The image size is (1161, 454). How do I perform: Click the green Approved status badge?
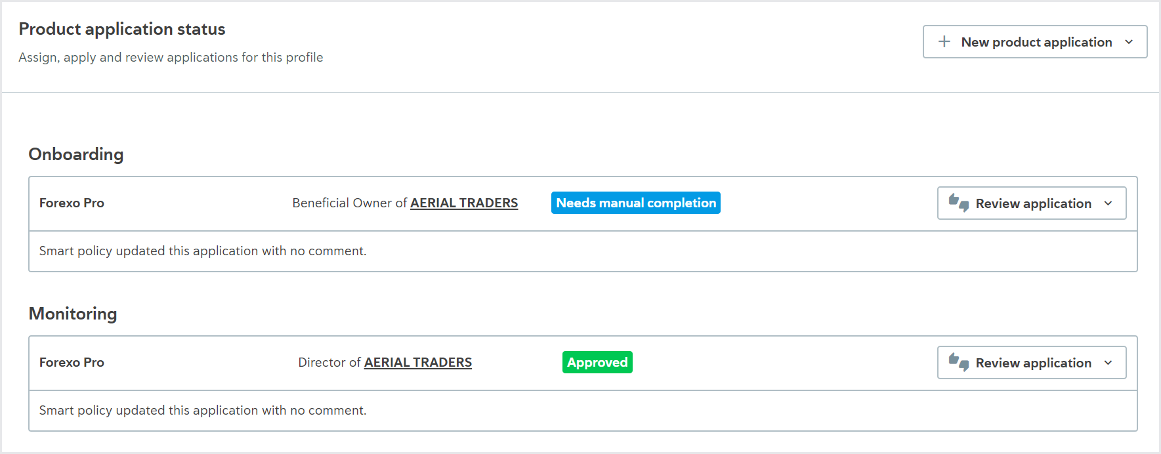(597, 362)
